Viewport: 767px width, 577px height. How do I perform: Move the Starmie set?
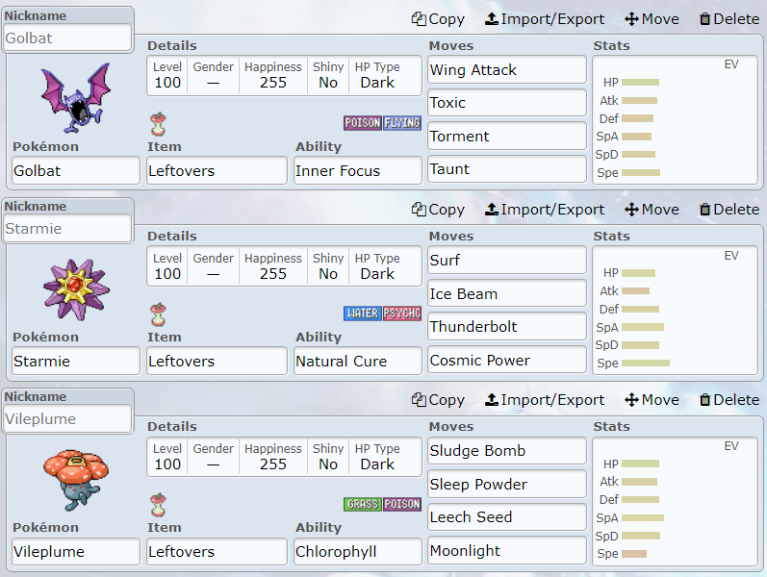click(x=652, y=210)
